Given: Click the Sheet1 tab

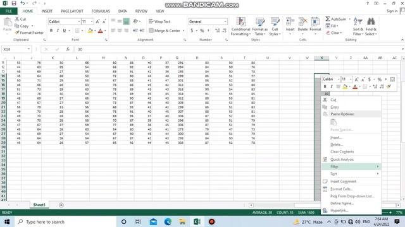Looking at the screenshot, I should click(39, 205).
